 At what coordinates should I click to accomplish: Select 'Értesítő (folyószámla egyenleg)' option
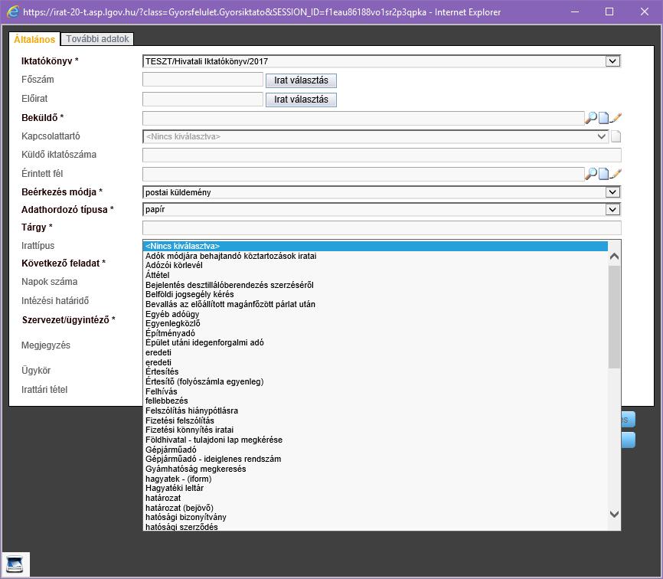(375, 381)
